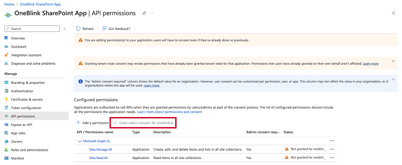Close the API permissions blade
The width and height of the screenshot is (402, 165).
click(x=393, y=13)
